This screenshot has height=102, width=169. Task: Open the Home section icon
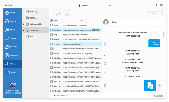[7, 13]
